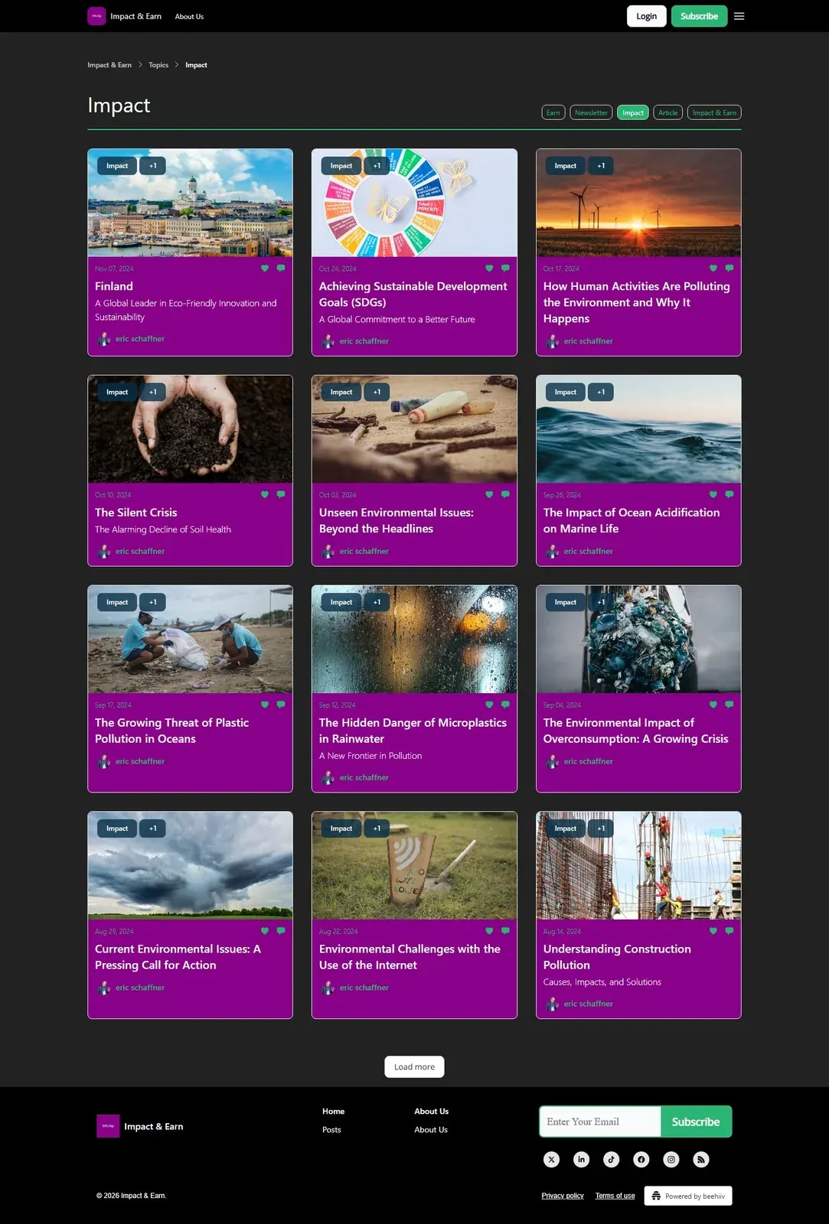Open the wind turbines sunset thumbnail
The width and height of the screenshot is (829, 1224).
[638, 203]
